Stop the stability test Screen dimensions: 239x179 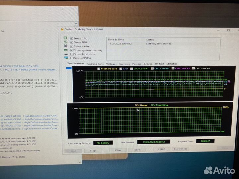tap(93, 150)
